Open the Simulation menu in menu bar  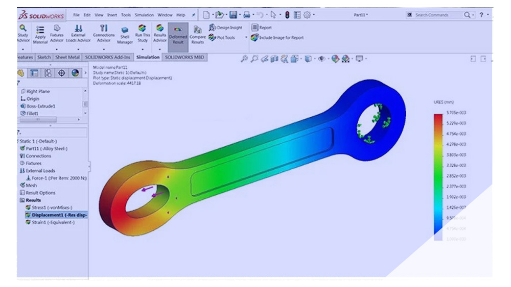(144, 15)
